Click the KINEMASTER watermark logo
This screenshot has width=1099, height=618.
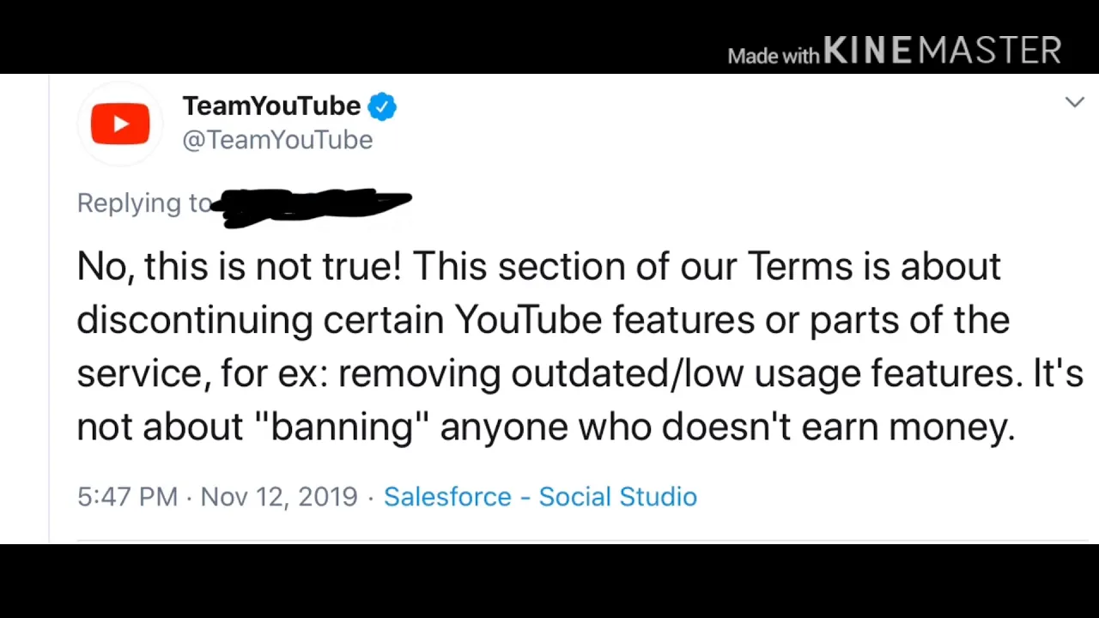pos(943,51)
